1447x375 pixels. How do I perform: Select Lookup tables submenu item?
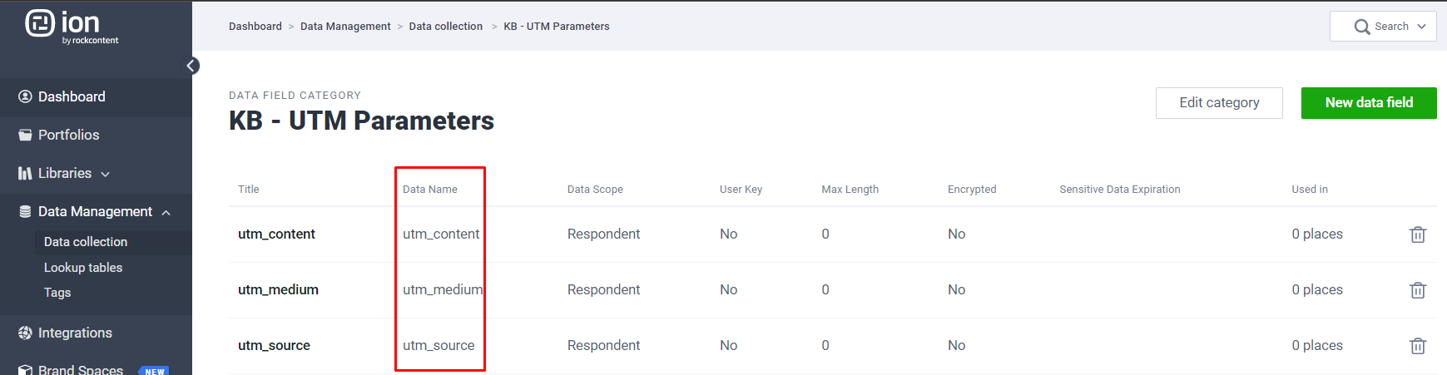83,268
